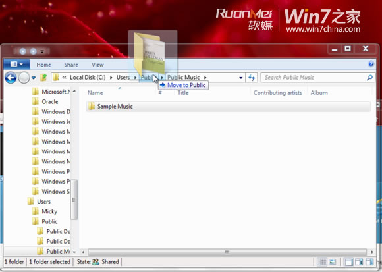Expand the arrow before Public Music breadcrumb
Image resolution: width=382 pixels, height=272 pixels.
click(162, 78)
